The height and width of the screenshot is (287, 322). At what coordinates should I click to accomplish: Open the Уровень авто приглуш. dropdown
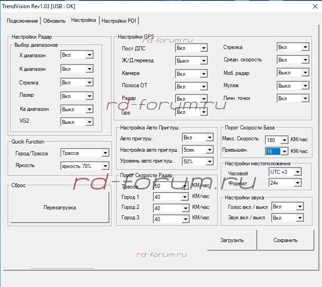[209, 162]
